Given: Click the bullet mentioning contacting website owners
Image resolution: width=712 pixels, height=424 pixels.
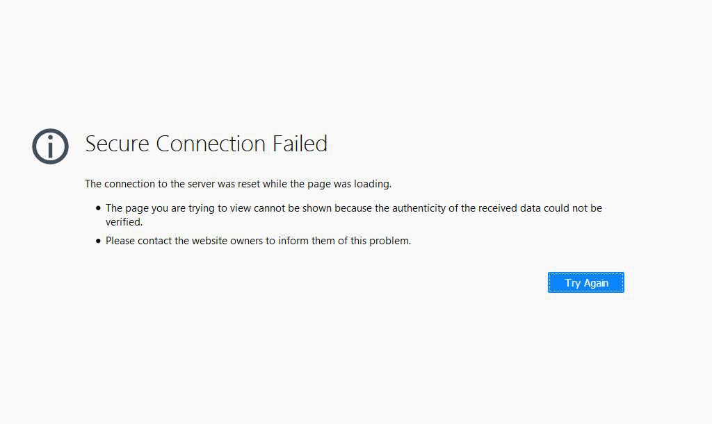Looking at the screenshot, I should click(258, 241).
